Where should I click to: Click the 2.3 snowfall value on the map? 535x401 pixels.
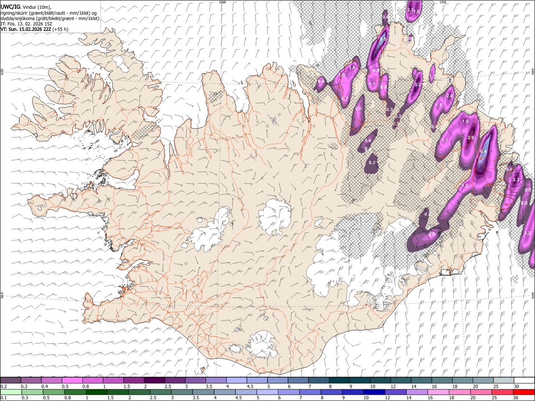516,180
